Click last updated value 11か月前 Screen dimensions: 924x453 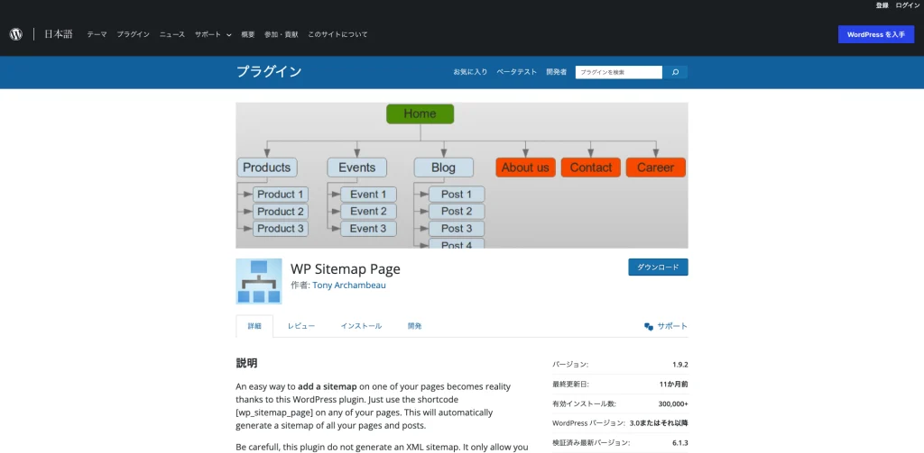click(673, 385)
